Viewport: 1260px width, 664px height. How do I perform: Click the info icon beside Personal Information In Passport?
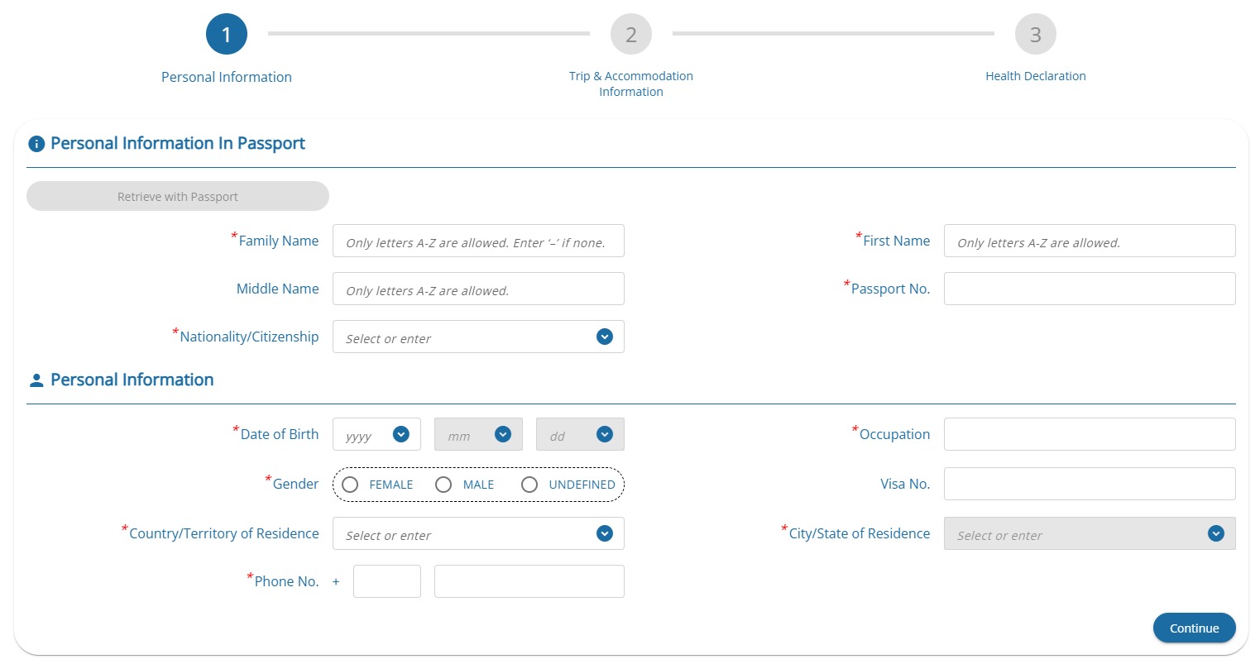pyautogui.click(x=36, y=144)
